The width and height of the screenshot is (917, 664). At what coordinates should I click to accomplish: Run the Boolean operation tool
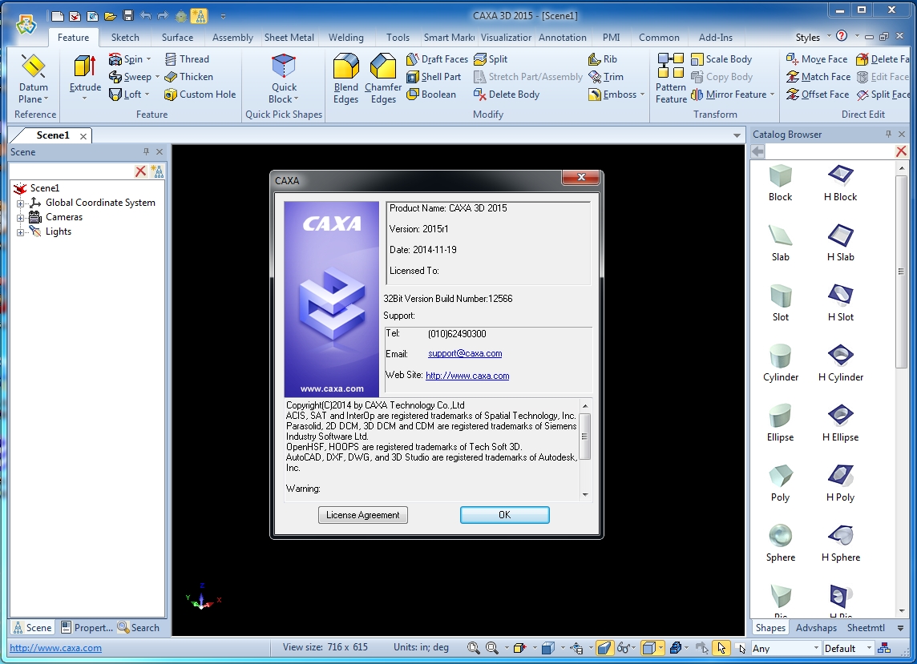431,94
